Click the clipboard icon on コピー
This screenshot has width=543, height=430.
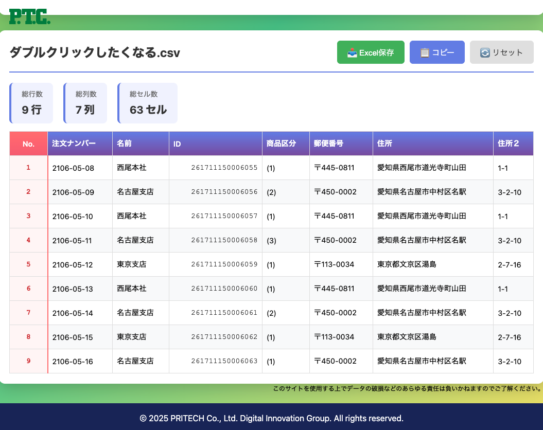425,52
